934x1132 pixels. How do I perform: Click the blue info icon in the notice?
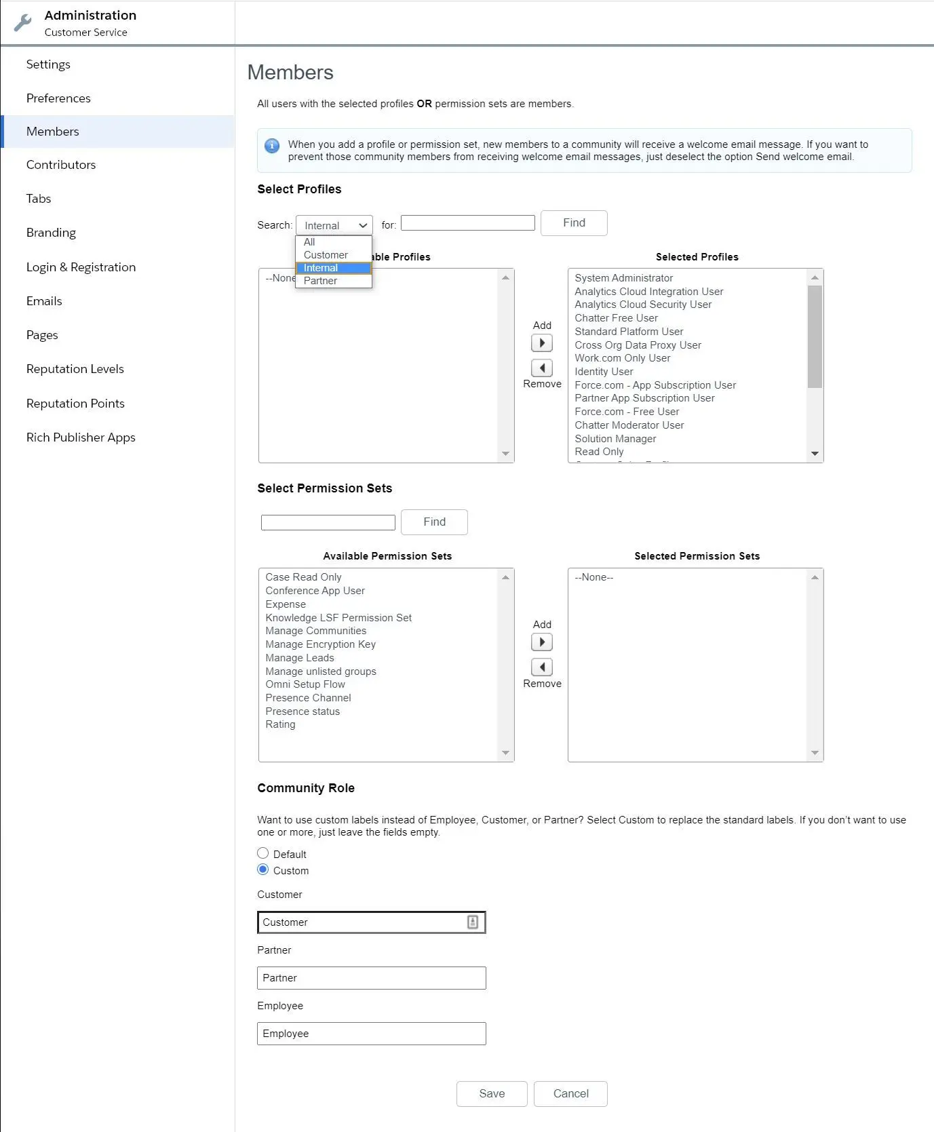[x=272, y=145]
